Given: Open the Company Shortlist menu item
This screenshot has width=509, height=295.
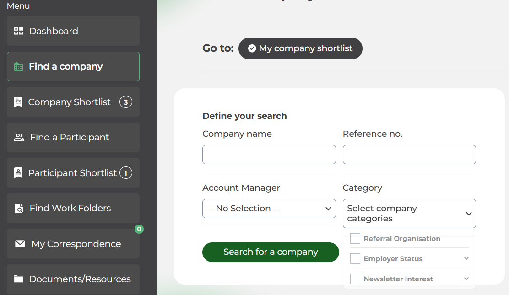Looking at the screenshot, I should [x=70, y=102].
